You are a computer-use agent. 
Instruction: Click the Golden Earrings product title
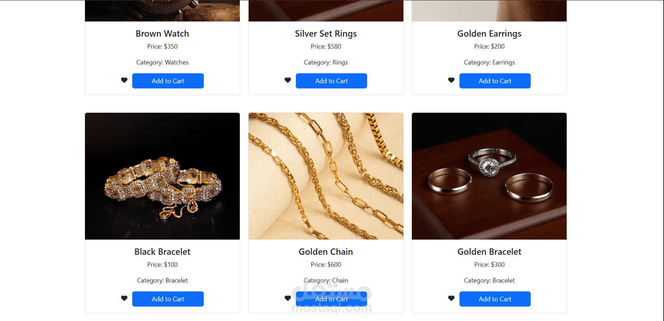click(489, 34)
